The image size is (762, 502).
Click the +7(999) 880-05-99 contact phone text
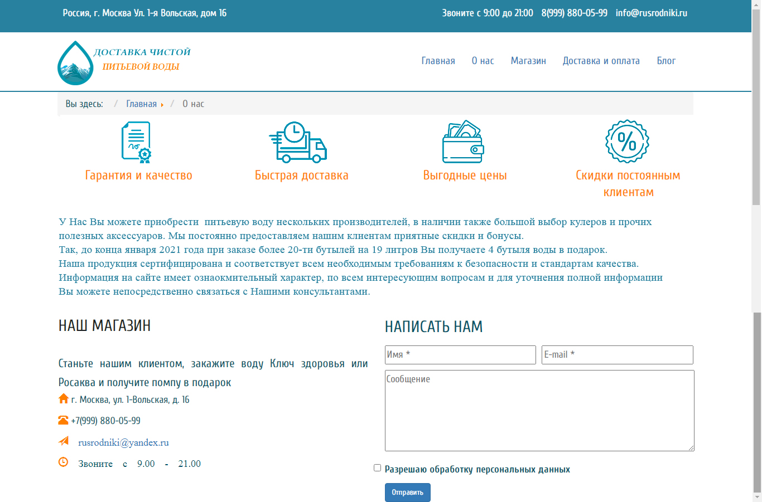[105, 421]
